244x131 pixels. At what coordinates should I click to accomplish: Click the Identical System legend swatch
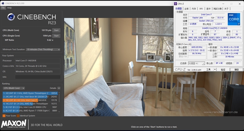[x=18, y=116]
